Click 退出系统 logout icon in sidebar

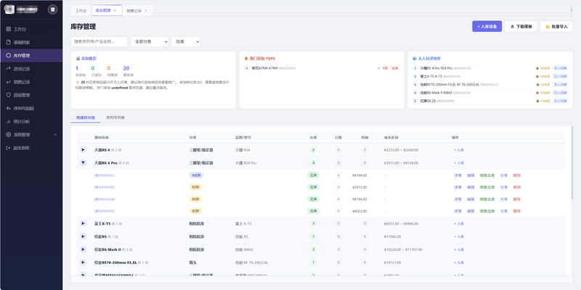tap(9, 148)
